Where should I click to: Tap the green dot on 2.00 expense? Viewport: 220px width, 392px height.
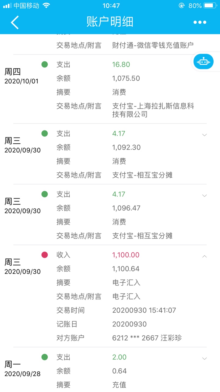pos(45,357)
